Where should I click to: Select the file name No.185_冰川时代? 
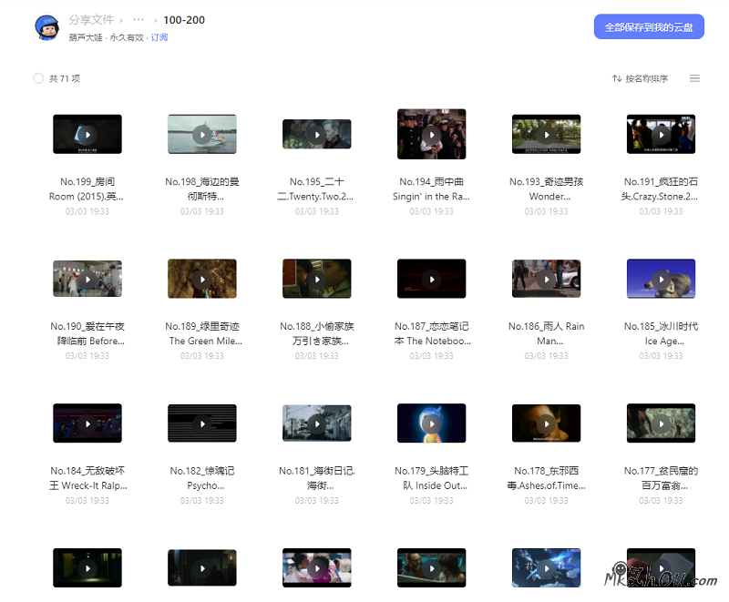(x=662, y=333)
